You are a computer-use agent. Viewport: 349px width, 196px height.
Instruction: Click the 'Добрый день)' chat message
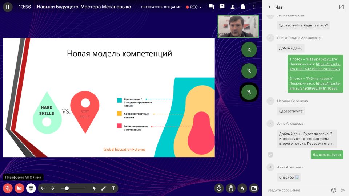291,48
